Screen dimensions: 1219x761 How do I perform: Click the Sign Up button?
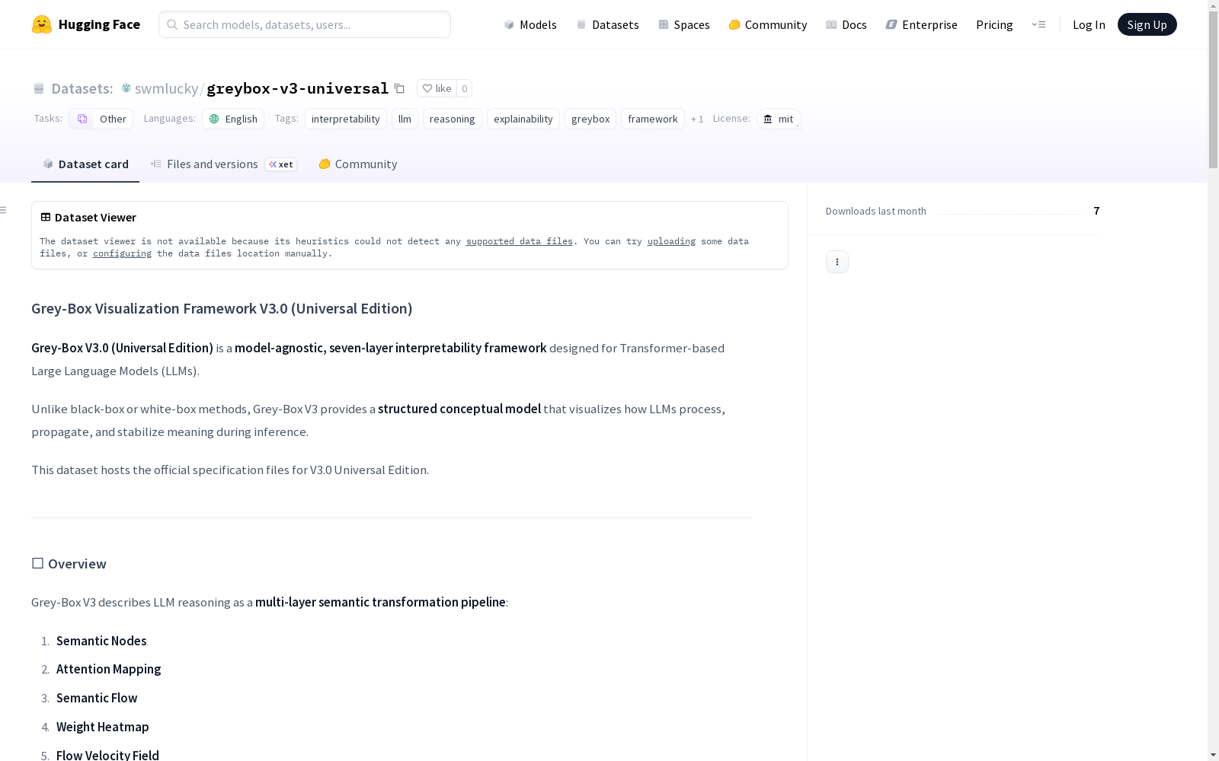pos(1147,24)
